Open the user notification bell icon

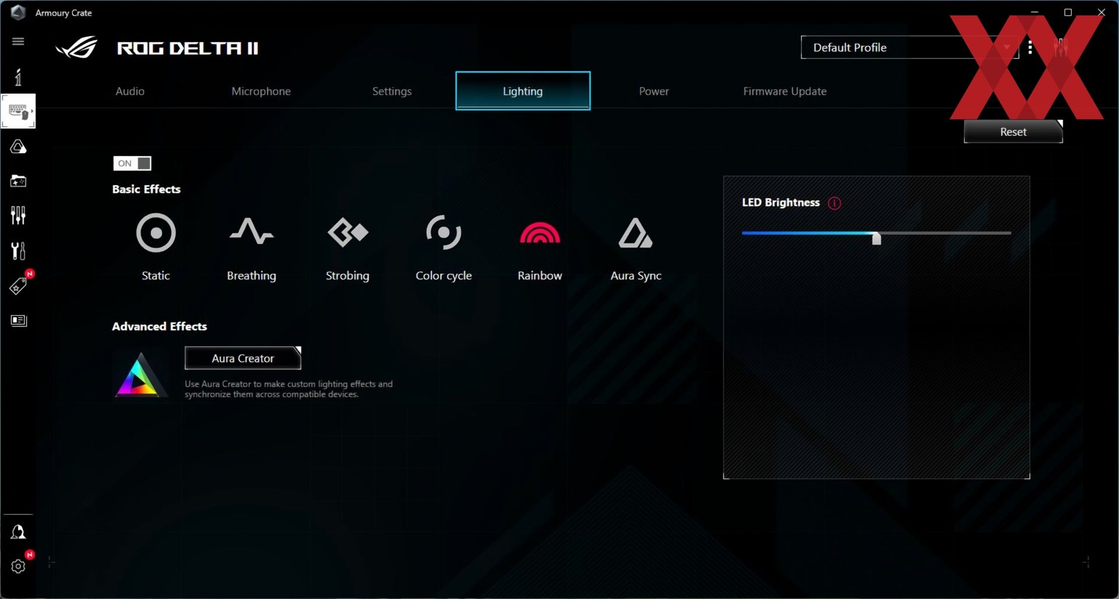(x=18, y=532)
